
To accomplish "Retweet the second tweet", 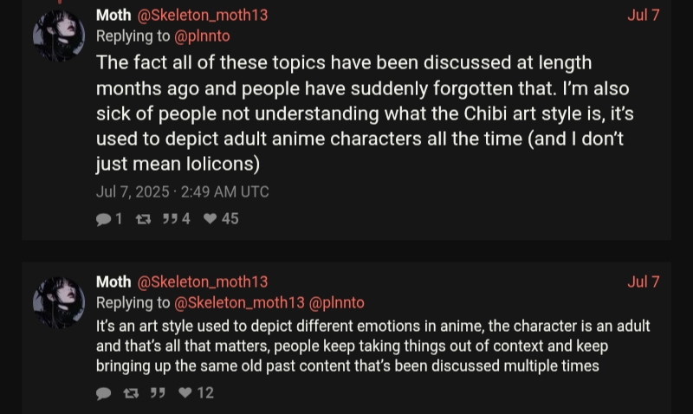I will 131,393.
